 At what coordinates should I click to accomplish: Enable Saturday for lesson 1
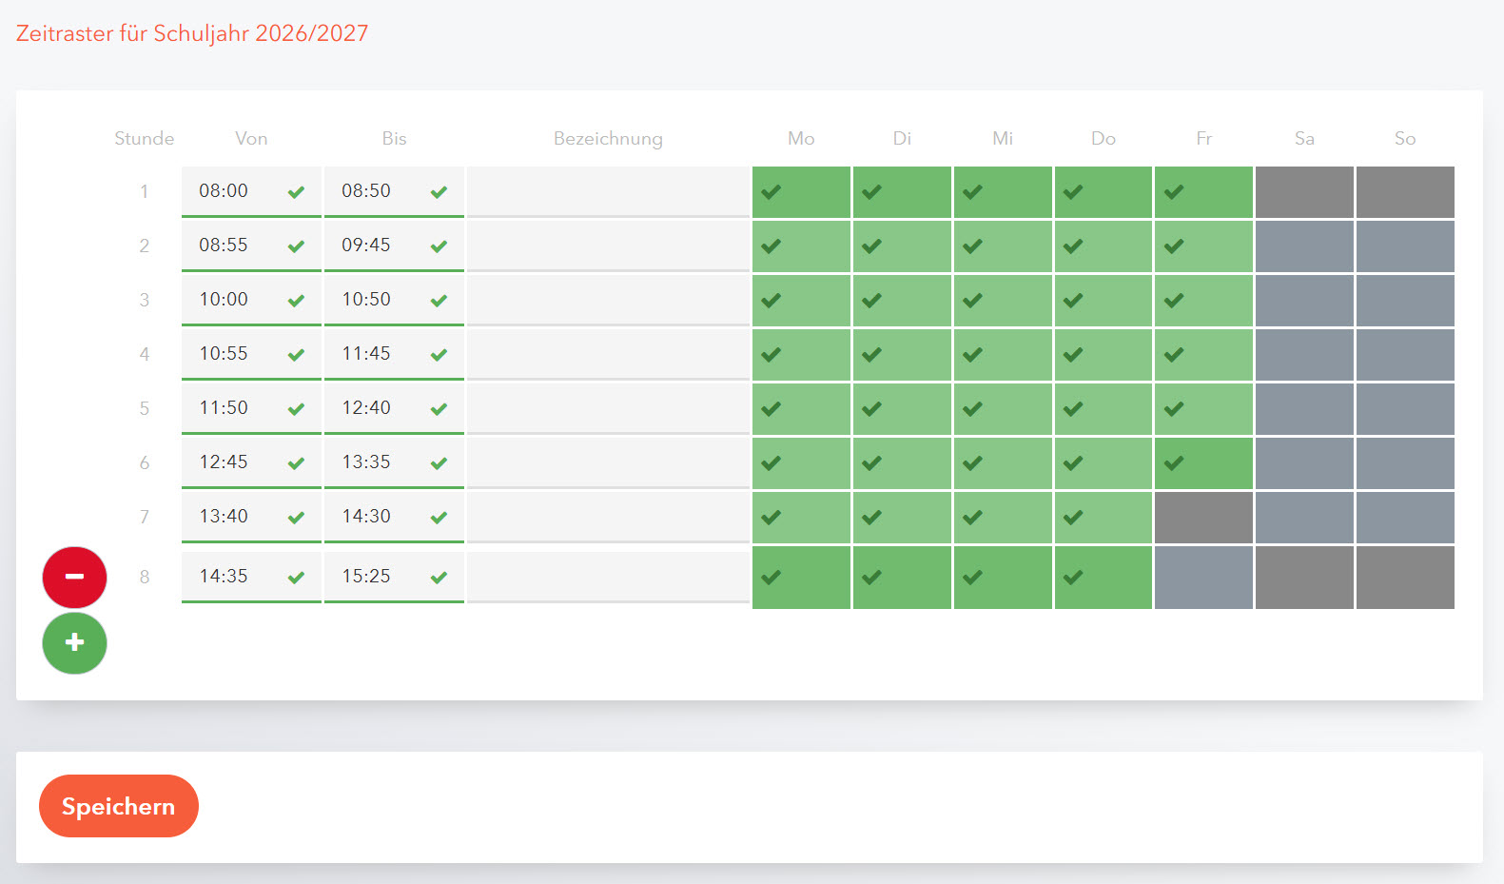(1304, 191)
